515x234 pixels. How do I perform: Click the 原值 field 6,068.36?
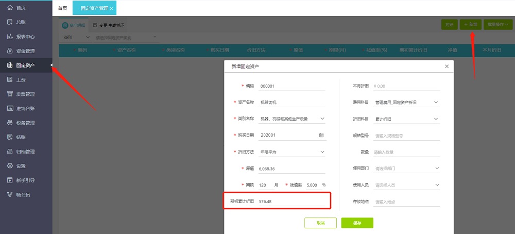[x=291, y=169]
